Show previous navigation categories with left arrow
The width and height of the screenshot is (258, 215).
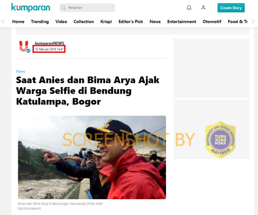(3, 21)
